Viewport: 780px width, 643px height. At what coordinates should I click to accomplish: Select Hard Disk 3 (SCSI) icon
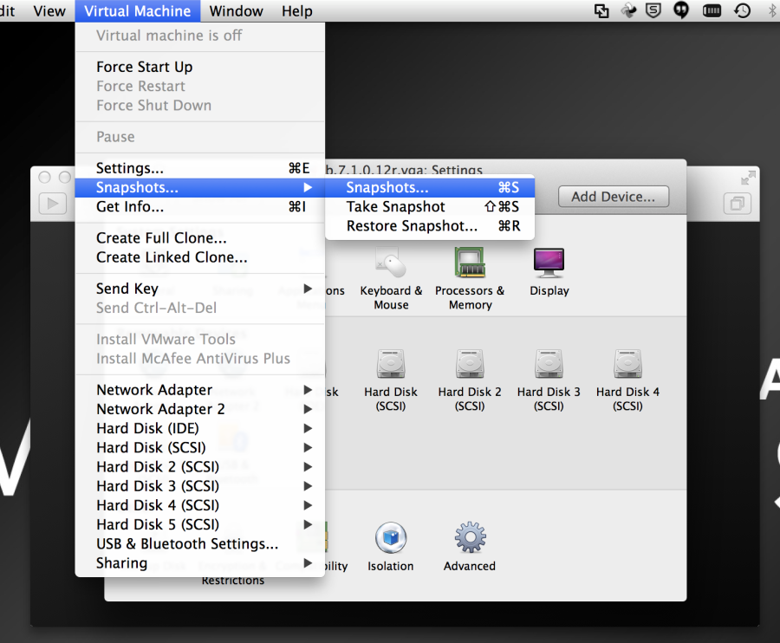point(549,364)
